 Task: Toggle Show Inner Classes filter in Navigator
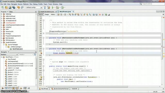17,88
